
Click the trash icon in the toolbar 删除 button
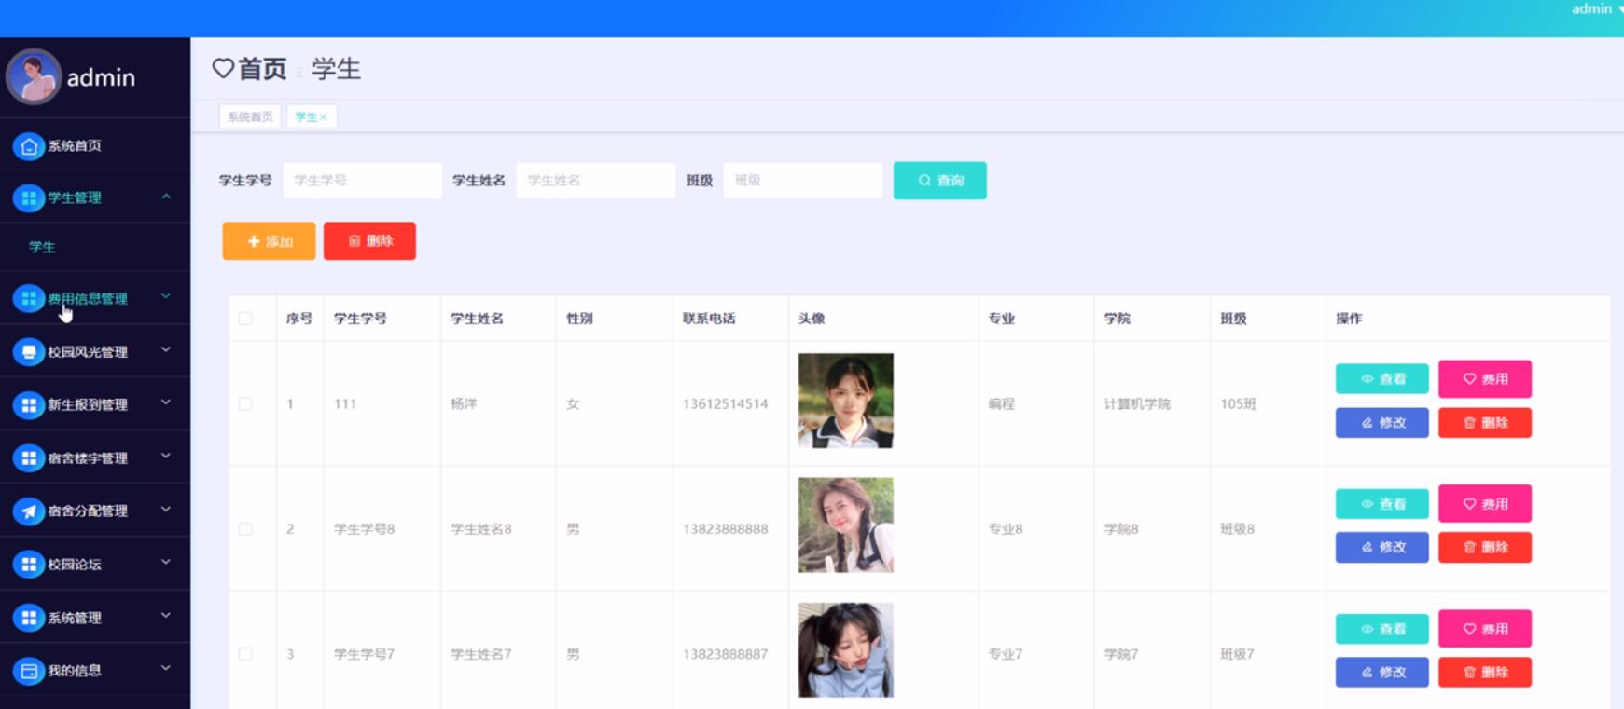click(x=354, y=240)
